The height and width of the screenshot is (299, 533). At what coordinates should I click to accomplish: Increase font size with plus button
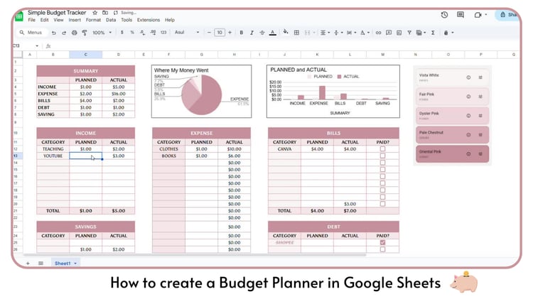point(230,33)
